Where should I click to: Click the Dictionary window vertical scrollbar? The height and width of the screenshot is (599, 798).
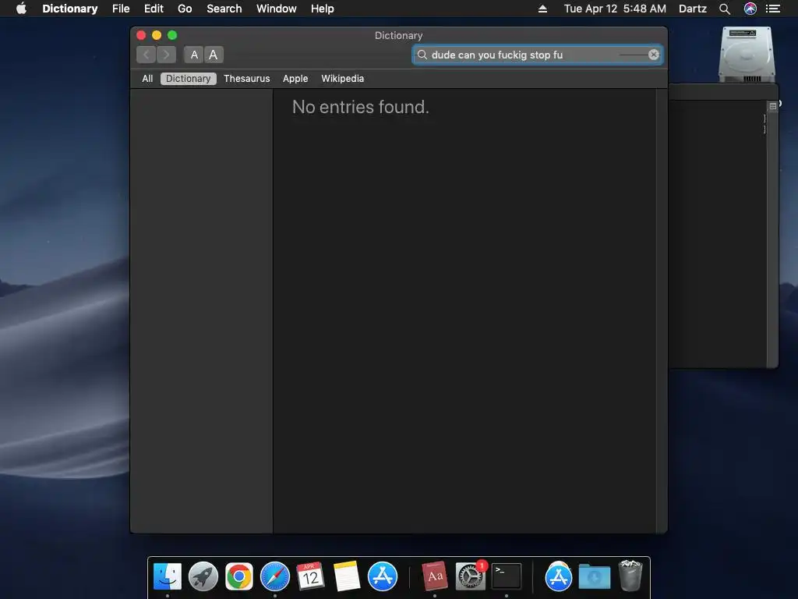[661, 310]
